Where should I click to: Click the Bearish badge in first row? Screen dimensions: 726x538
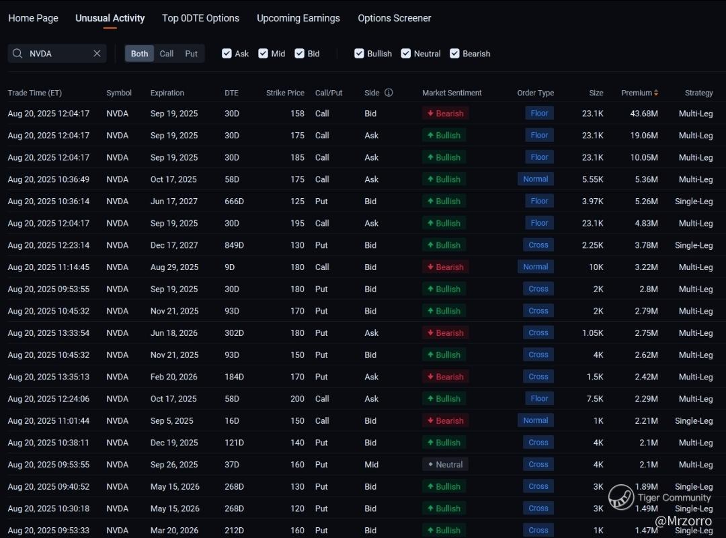[x=445, y=114]
